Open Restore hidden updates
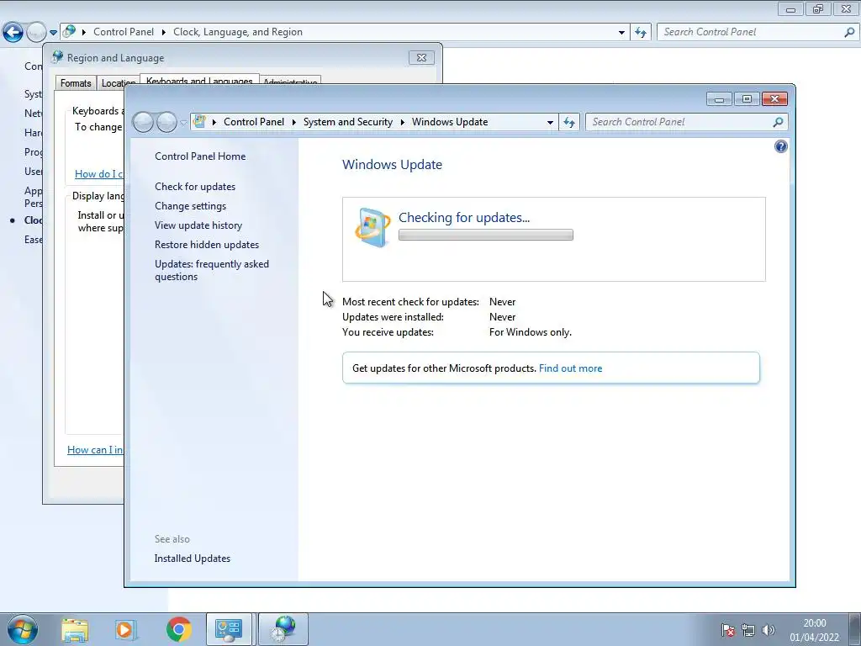 (207, 245)
